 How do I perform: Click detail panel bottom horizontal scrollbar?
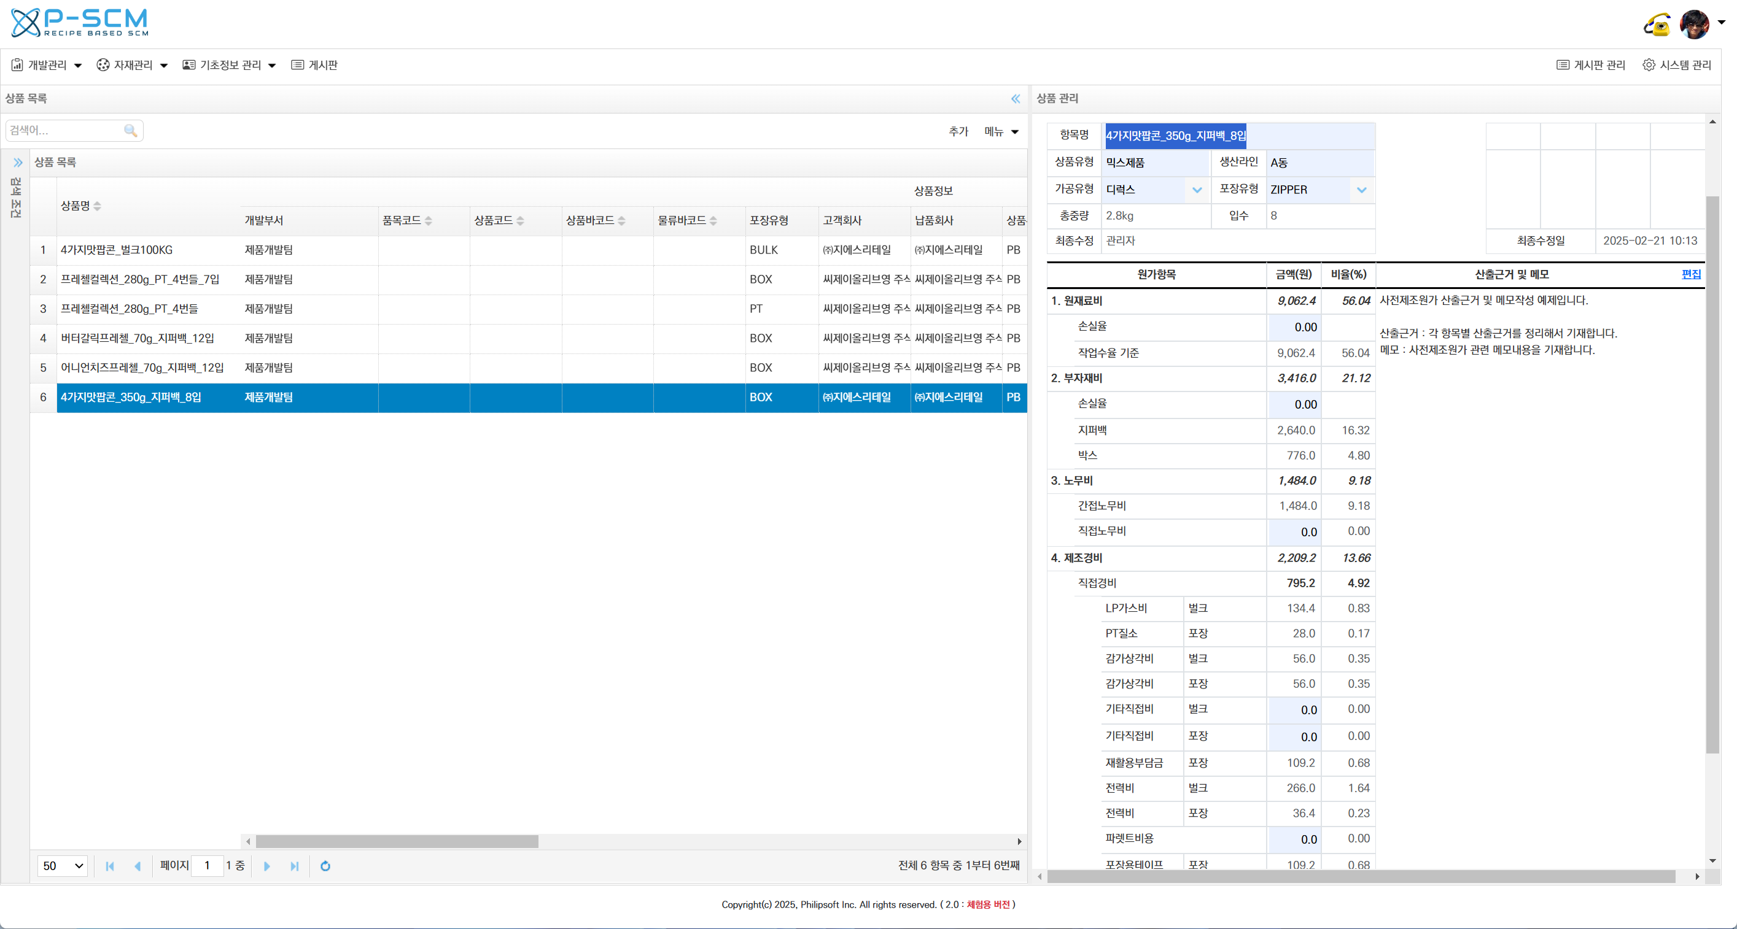1361,877
